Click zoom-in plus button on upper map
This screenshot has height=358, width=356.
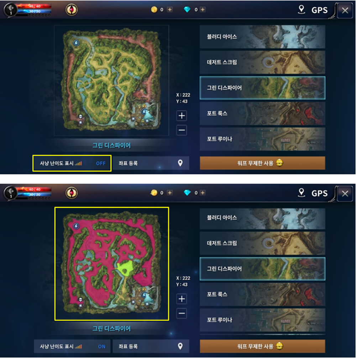182,116
